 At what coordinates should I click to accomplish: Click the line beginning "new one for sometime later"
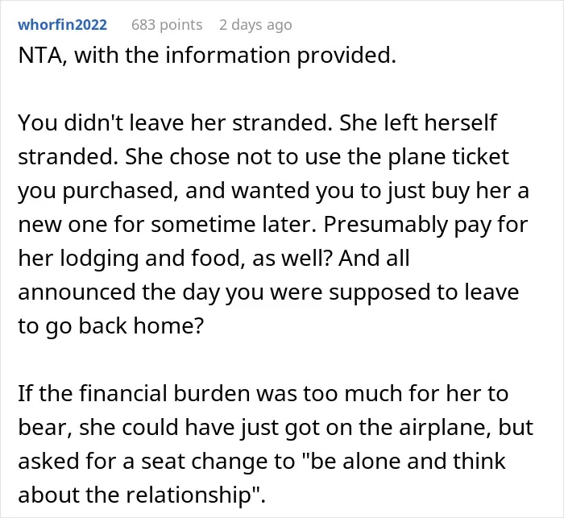(x=273, y=225)
